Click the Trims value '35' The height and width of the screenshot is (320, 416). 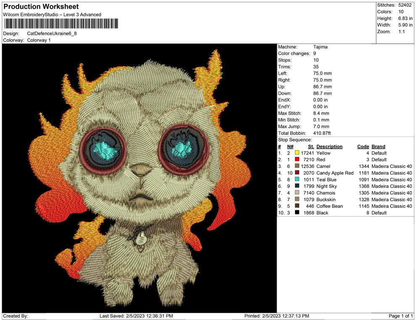coord(316,66)
